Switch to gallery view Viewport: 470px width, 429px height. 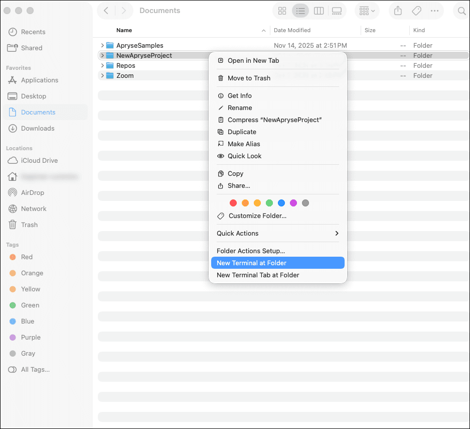coord(337,11)
